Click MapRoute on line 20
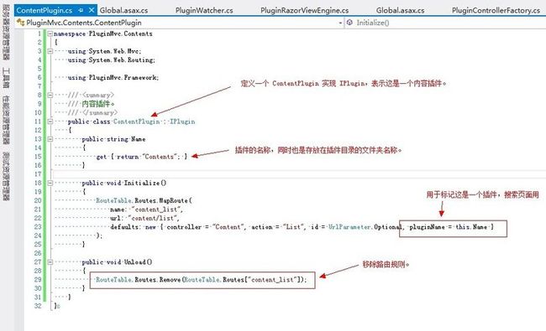The height and width of the screenshot is (331, 546). point(173,200)
